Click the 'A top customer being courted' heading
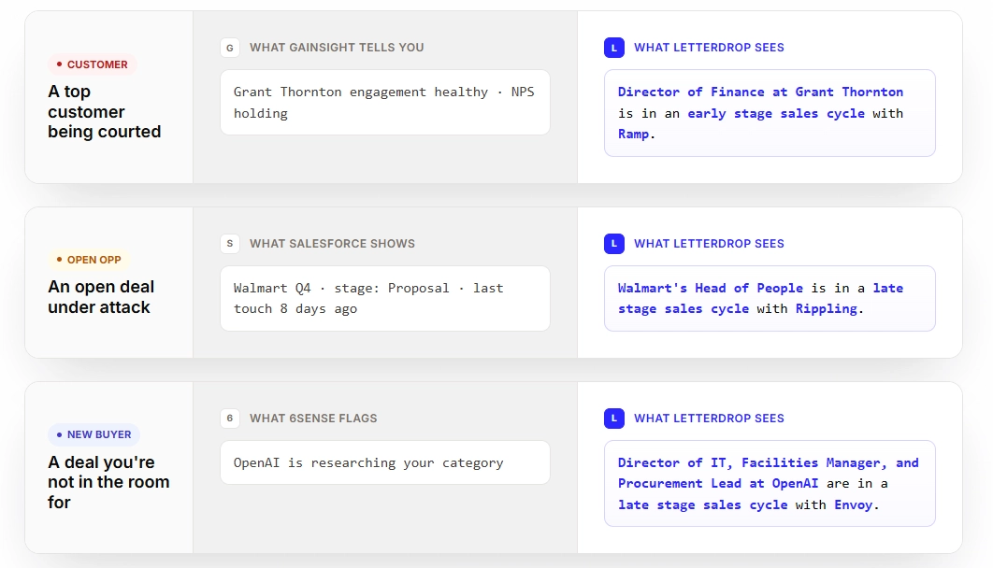The height and width of the screenshot is (568, 993). pos(105,111)
